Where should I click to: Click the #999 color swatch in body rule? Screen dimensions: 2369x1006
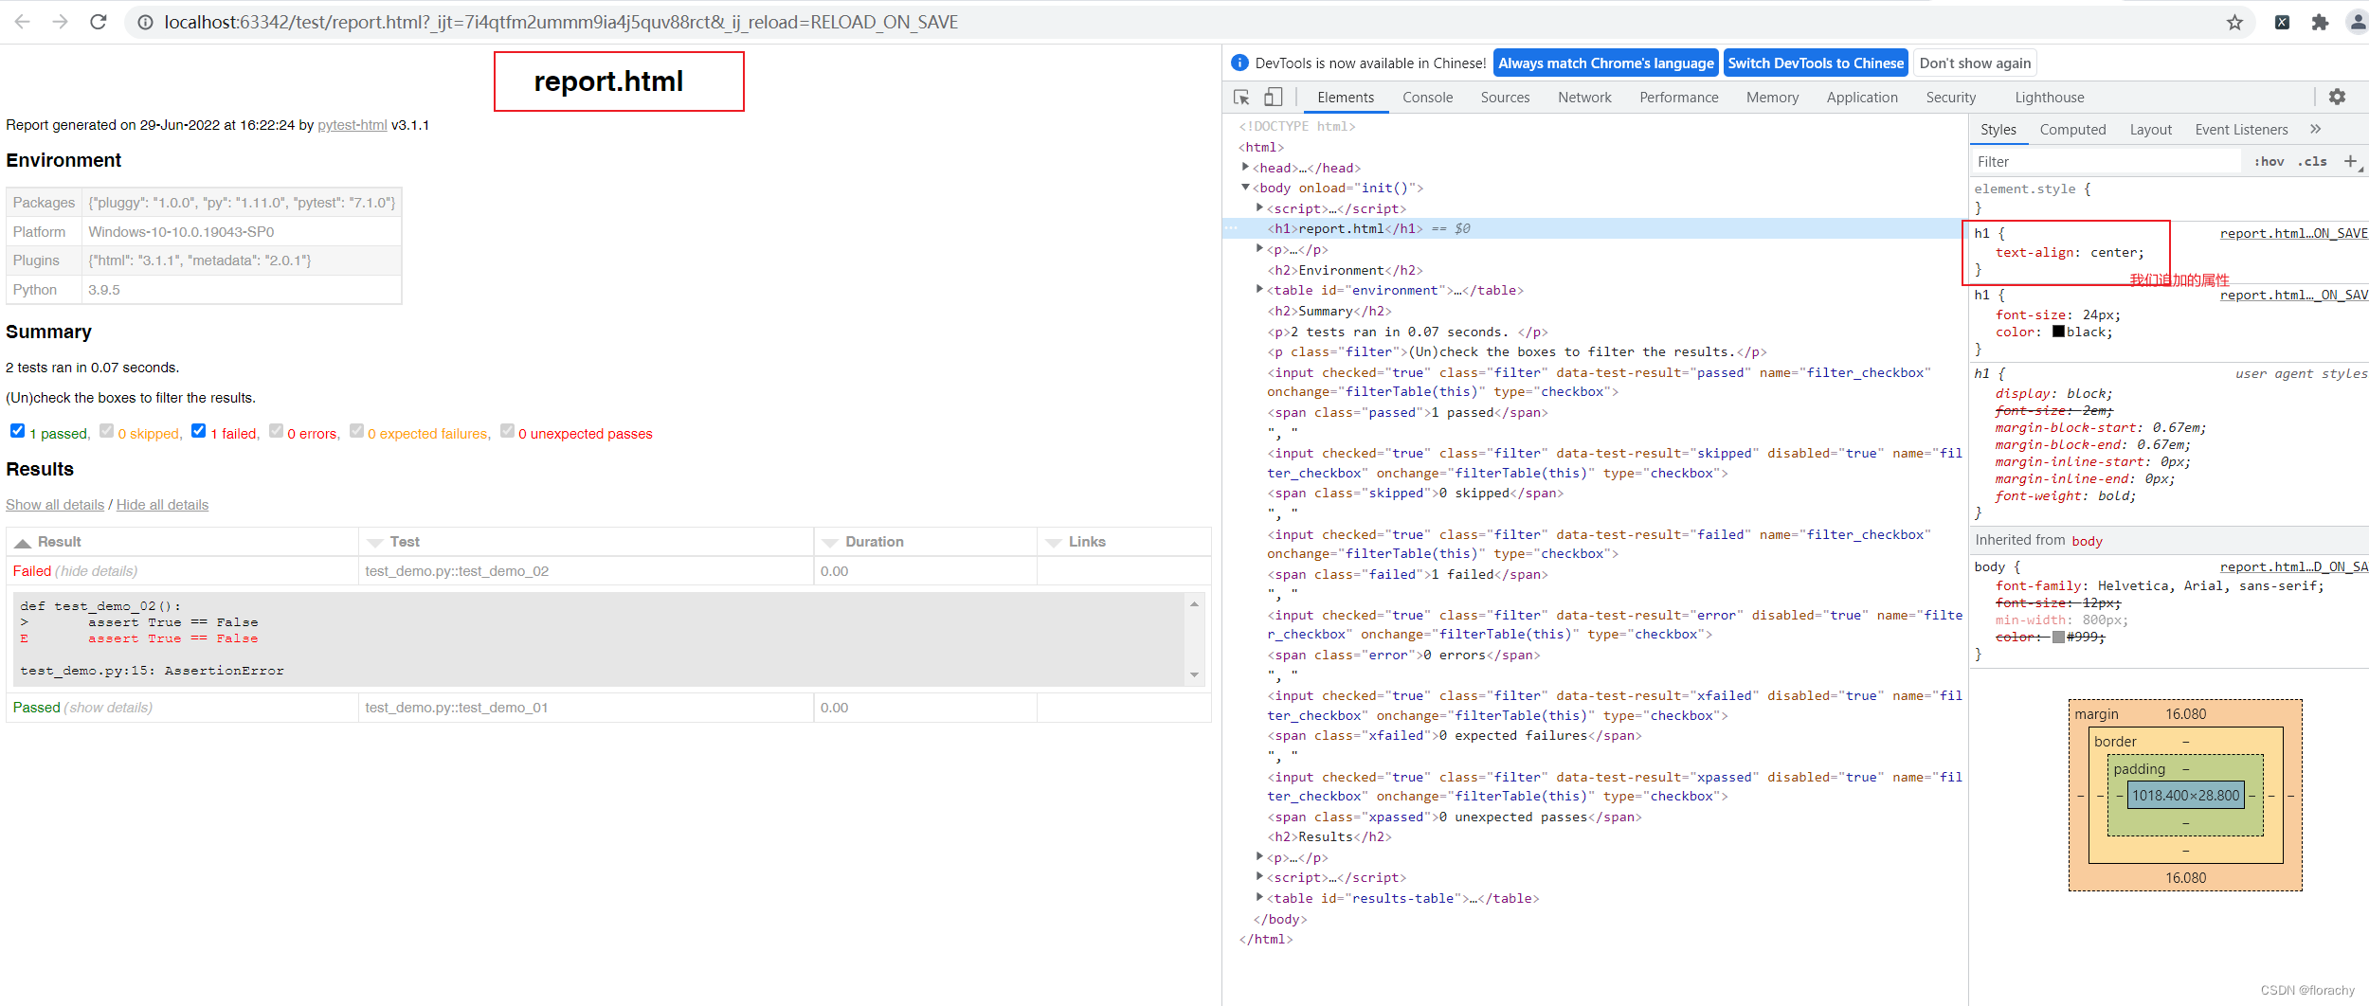(x=2058, y=638)
